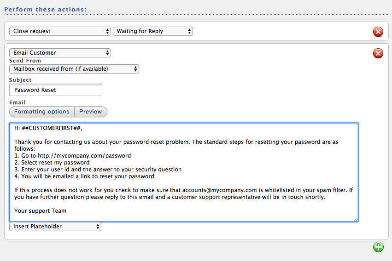
Task: Place cursor on the ##CUSTOMERFIRST## placeholder
Action: [x=51, y=128]
